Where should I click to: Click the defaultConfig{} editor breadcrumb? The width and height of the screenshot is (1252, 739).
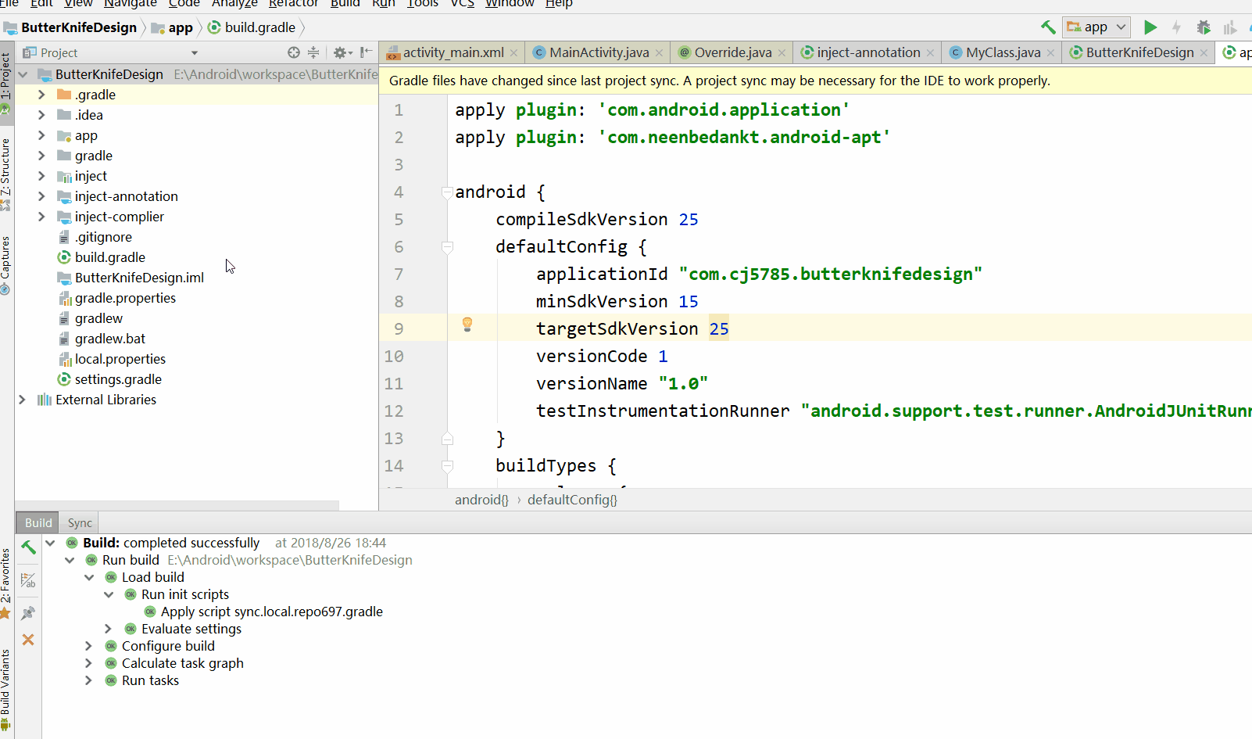572,500
